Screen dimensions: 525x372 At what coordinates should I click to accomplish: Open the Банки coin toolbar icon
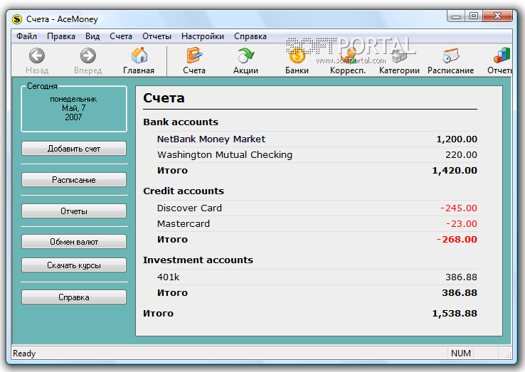[x=297, y=55]
